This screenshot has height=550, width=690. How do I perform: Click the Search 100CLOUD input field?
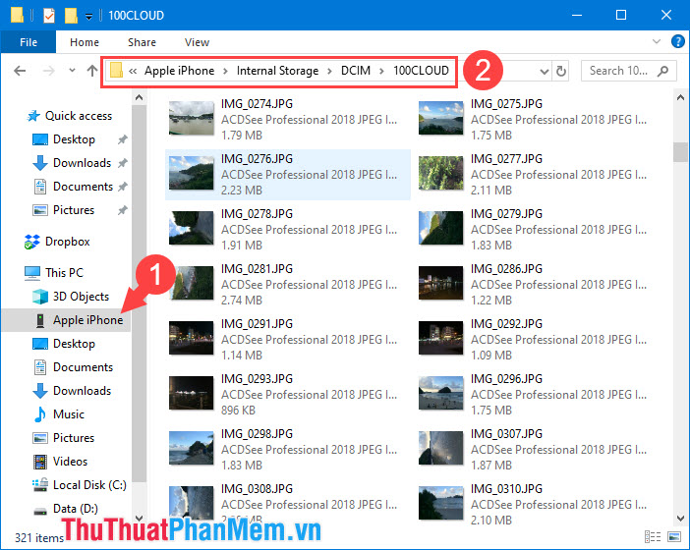tap(628, 71)
